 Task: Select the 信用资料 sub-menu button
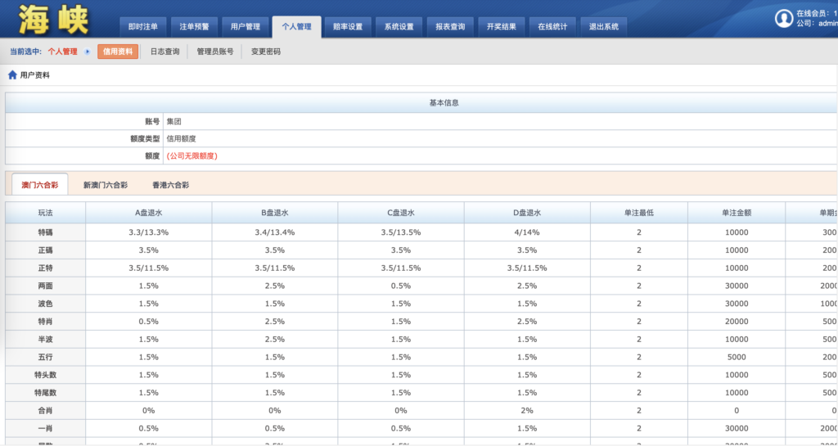(x=118, y=52)
